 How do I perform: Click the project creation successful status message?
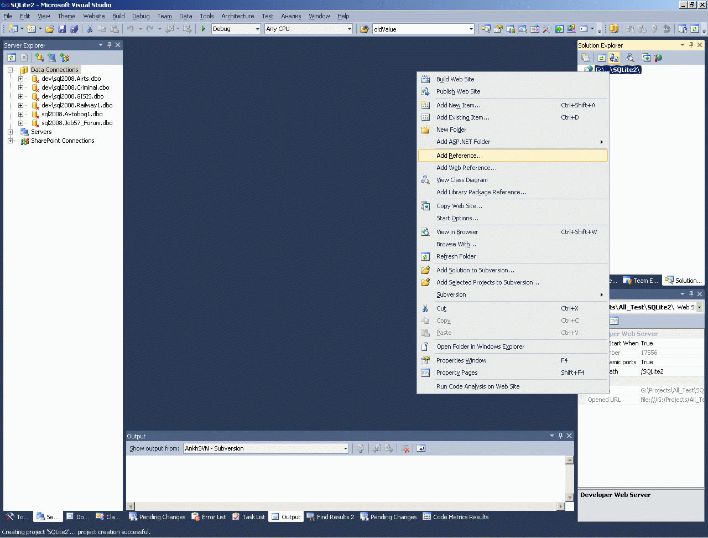76,532
